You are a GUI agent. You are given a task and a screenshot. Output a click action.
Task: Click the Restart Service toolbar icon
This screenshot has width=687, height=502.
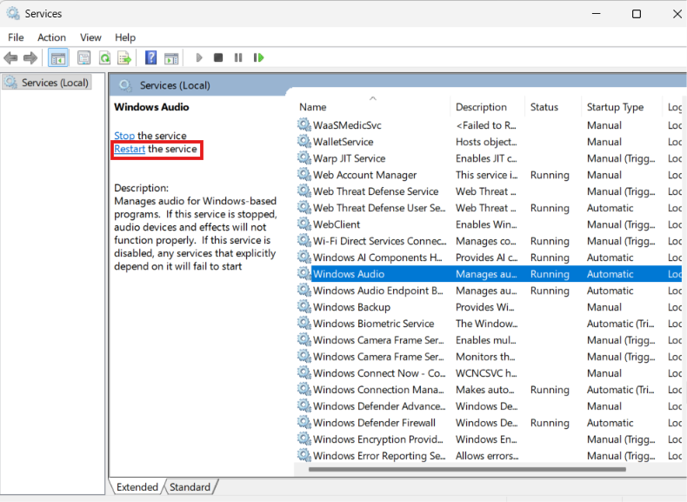pos(258,58)
